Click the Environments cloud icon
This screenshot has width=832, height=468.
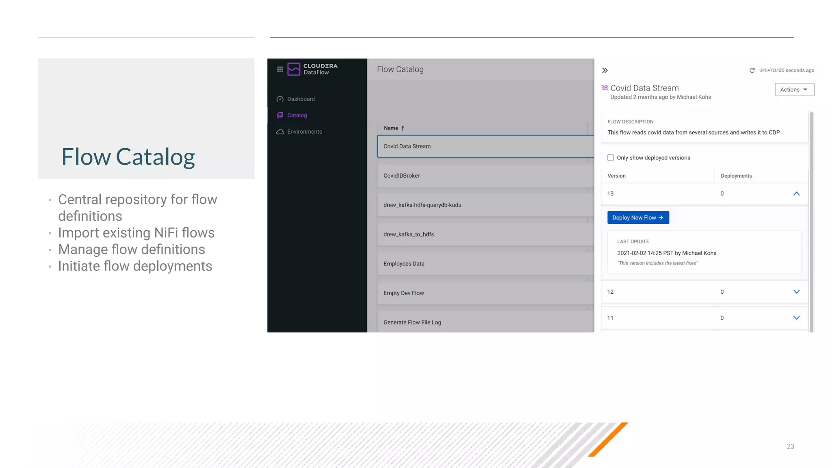pyautogui.click(x=280, y=132)
